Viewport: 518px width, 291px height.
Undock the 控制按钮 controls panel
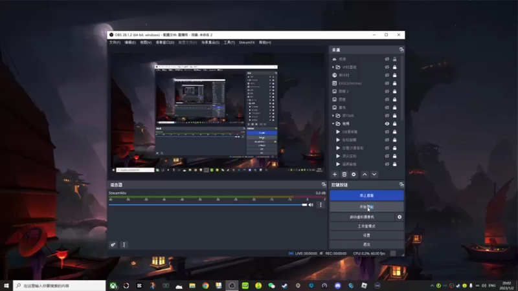(x=401, y=185)
